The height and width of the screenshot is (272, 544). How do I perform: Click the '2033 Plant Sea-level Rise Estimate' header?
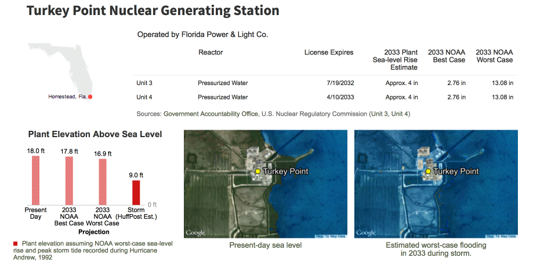[395, 60]
